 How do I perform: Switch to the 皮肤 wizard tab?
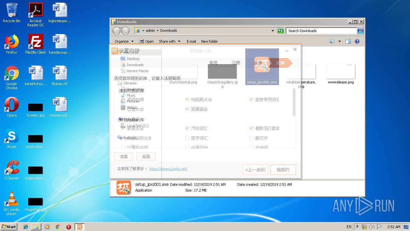click(258, 63)
